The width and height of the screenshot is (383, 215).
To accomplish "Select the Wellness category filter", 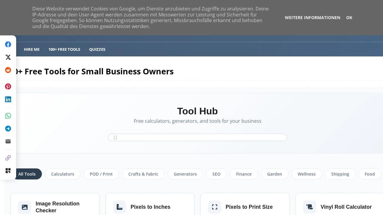I will point(306,174).
